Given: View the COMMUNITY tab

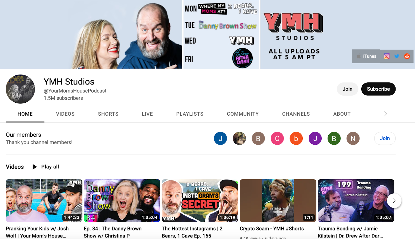Looking at the screenshot, I should (x=243, y=114).
